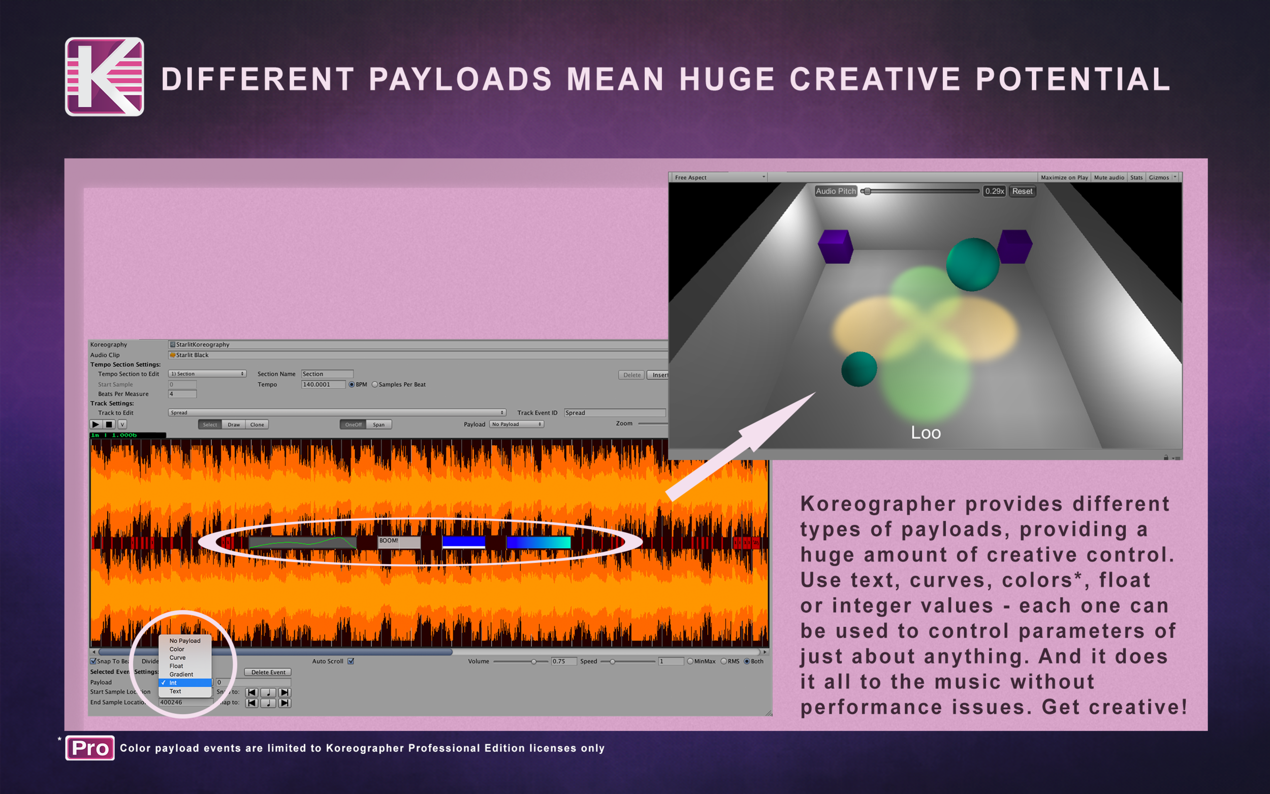Start playback with the play button
Viewport: 1270px width, 794px height.
(x=96, y=424)
